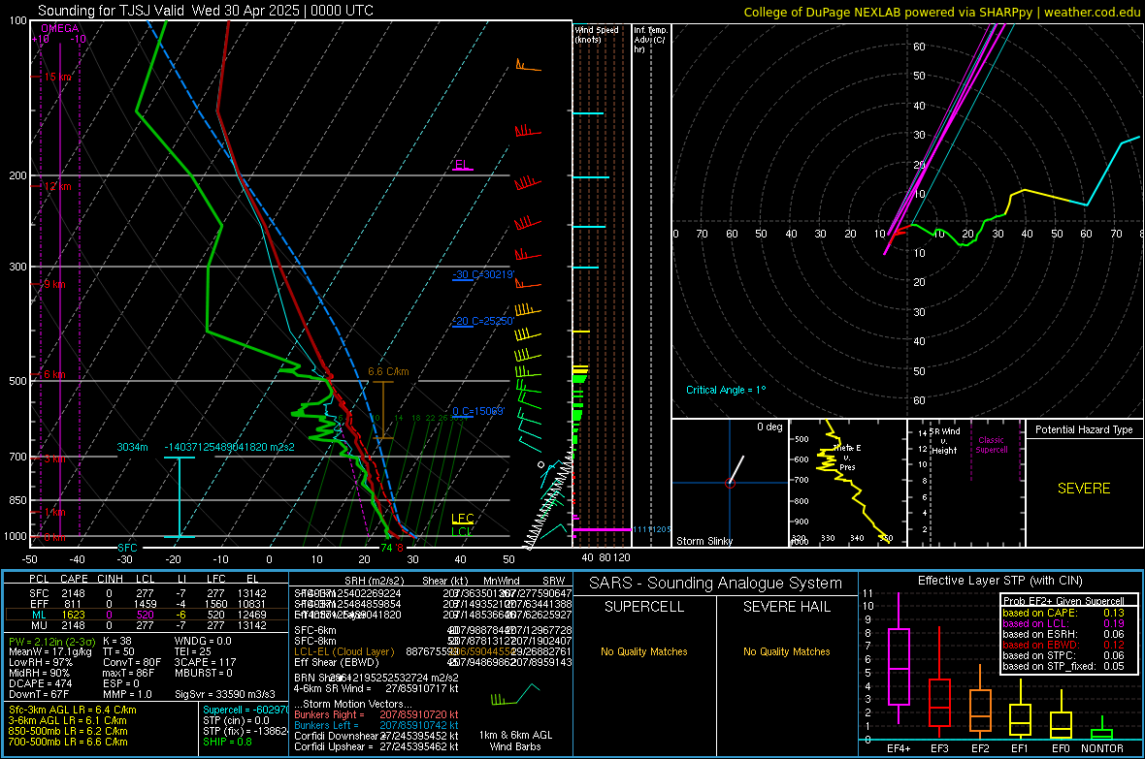Click the 0 C=15069' freezing level label
The width and height of the screenshot is (1145, 759).
tap(478, 412)
